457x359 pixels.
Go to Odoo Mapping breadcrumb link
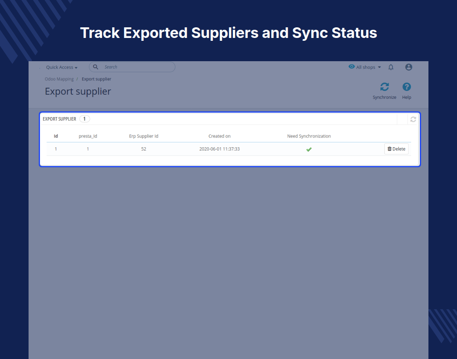[59, 79]
